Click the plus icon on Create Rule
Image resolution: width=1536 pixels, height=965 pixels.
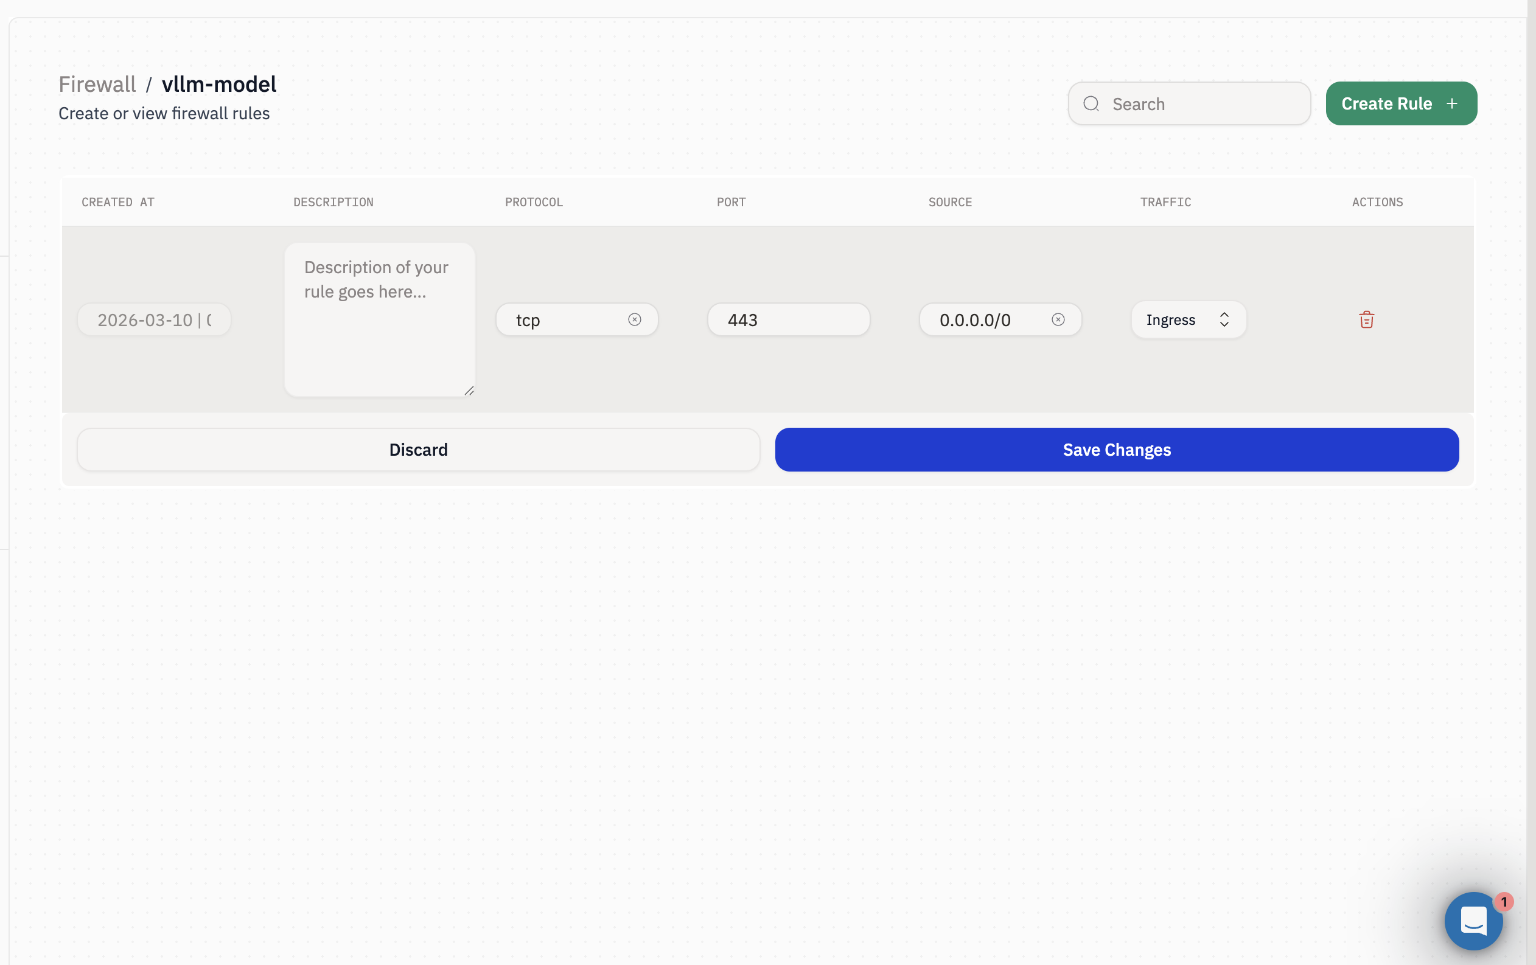[x=1452, y=104]
